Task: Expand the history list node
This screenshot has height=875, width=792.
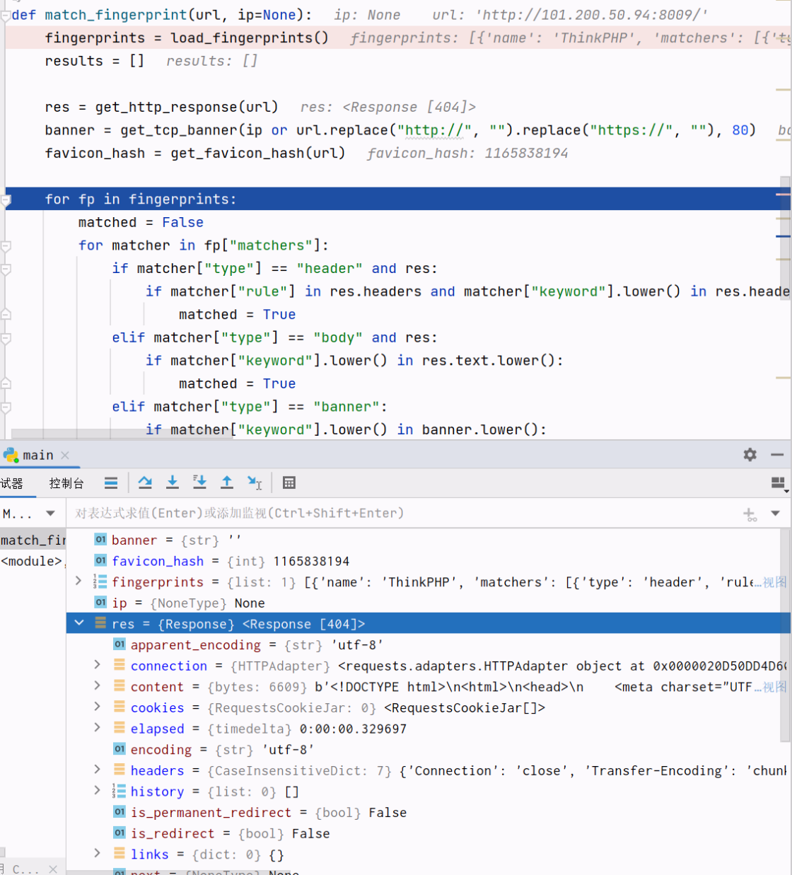Action: click(x=98, y=791)
